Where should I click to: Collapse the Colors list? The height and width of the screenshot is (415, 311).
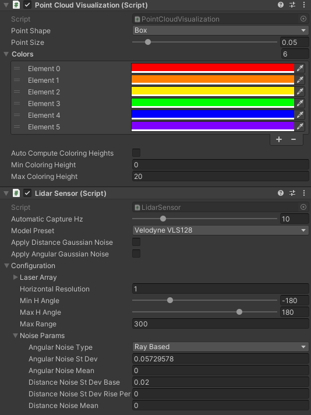coord(6,54)
